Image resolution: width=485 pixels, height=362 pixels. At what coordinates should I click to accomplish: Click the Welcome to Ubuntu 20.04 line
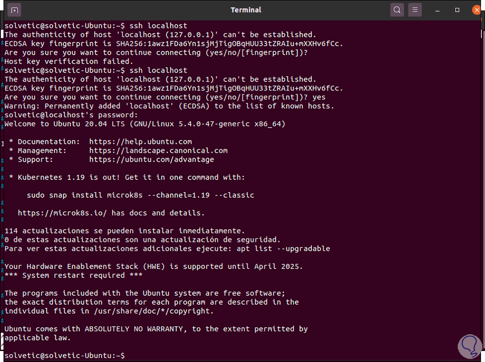pos(145,124)
